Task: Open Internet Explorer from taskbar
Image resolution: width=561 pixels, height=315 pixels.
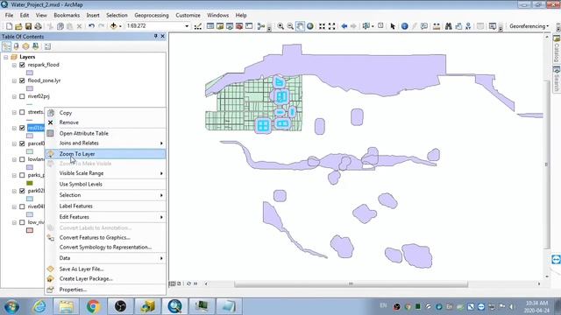Action: [39, 306]
